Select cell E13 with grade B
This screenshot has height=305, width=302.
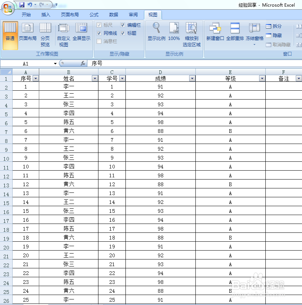point(231,184)
